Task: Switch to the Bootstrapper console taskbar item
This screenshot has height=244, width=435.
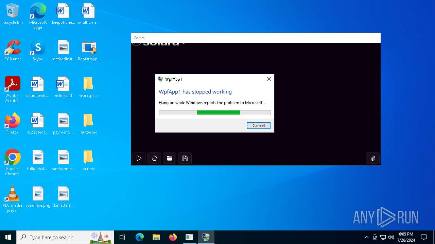Action: (x=189, y=237)
